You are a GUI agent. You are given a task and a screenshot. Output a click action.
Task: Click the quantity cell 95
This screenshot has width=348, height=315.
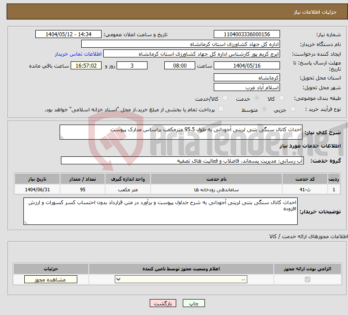coord(83,190)
